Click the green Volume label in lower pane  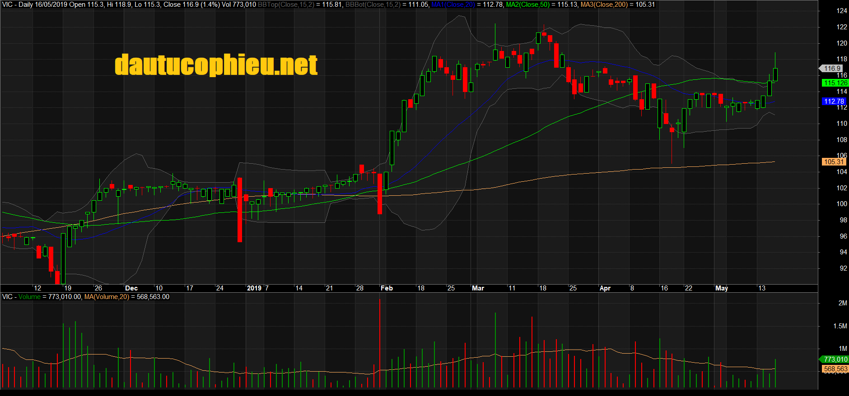29,297
